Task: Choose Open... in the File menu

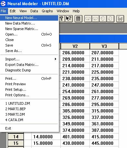Action: [x=29, y=34]
